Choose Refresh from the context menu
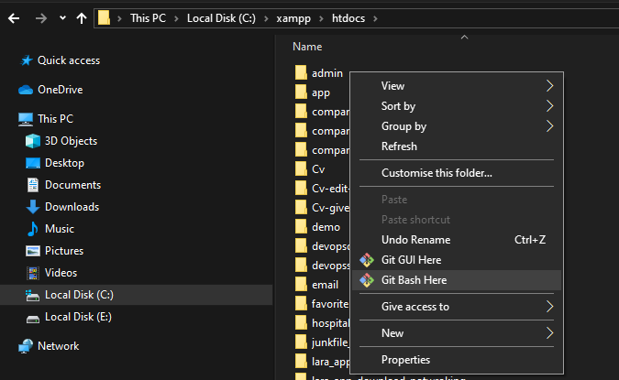This screenshot has height=380, width=619. (399, 147)
